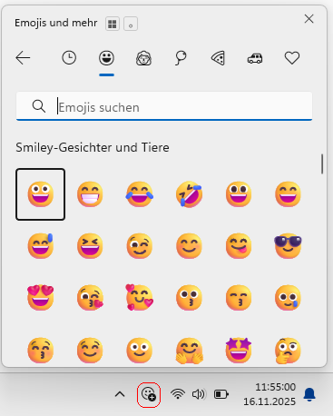The width and height of the screenshot is (333, 416).
Task: Open the car transport category tab
Action: 255,58
